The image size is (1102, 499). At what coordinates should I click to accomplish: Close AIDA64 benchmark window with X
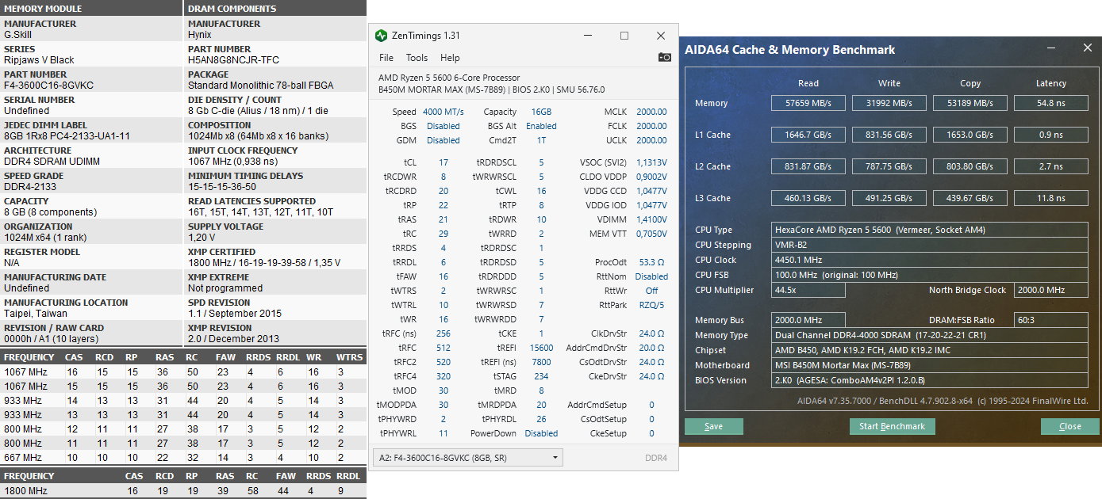point(1087,48)
